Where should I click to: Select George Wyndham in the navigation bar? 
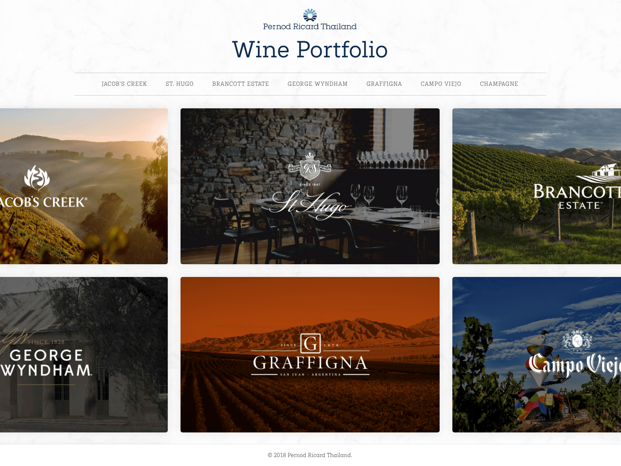point(318,84)
